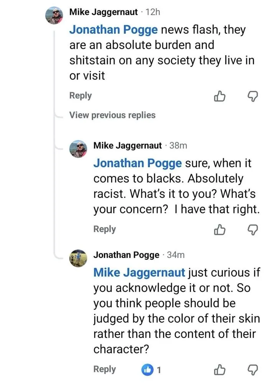271x384 pixels.
Task: Thumbs up Mike Jaggernaut's 38m reply
Action: (x=219, y=230)
